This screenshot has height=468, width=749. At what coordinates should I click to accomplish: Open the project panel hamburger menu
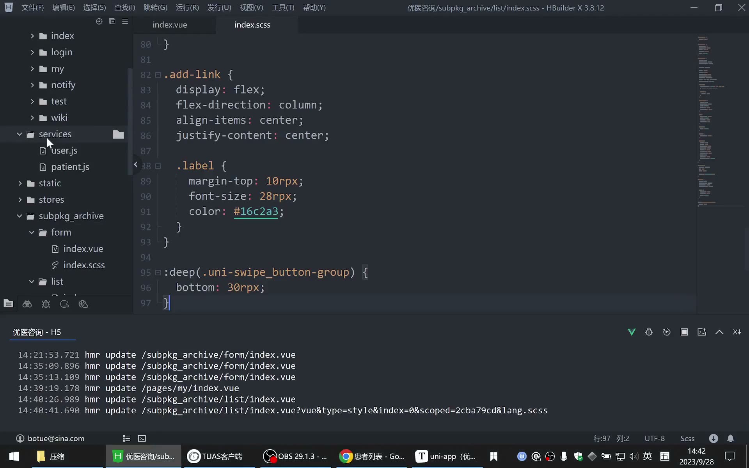pyautogui.click(x=125, y=21)
